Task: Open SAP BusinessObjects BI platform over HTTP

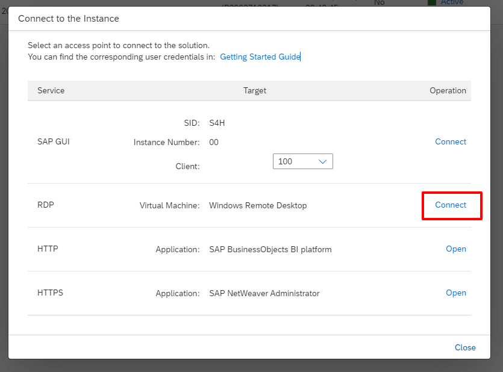Action: point(455,249)
